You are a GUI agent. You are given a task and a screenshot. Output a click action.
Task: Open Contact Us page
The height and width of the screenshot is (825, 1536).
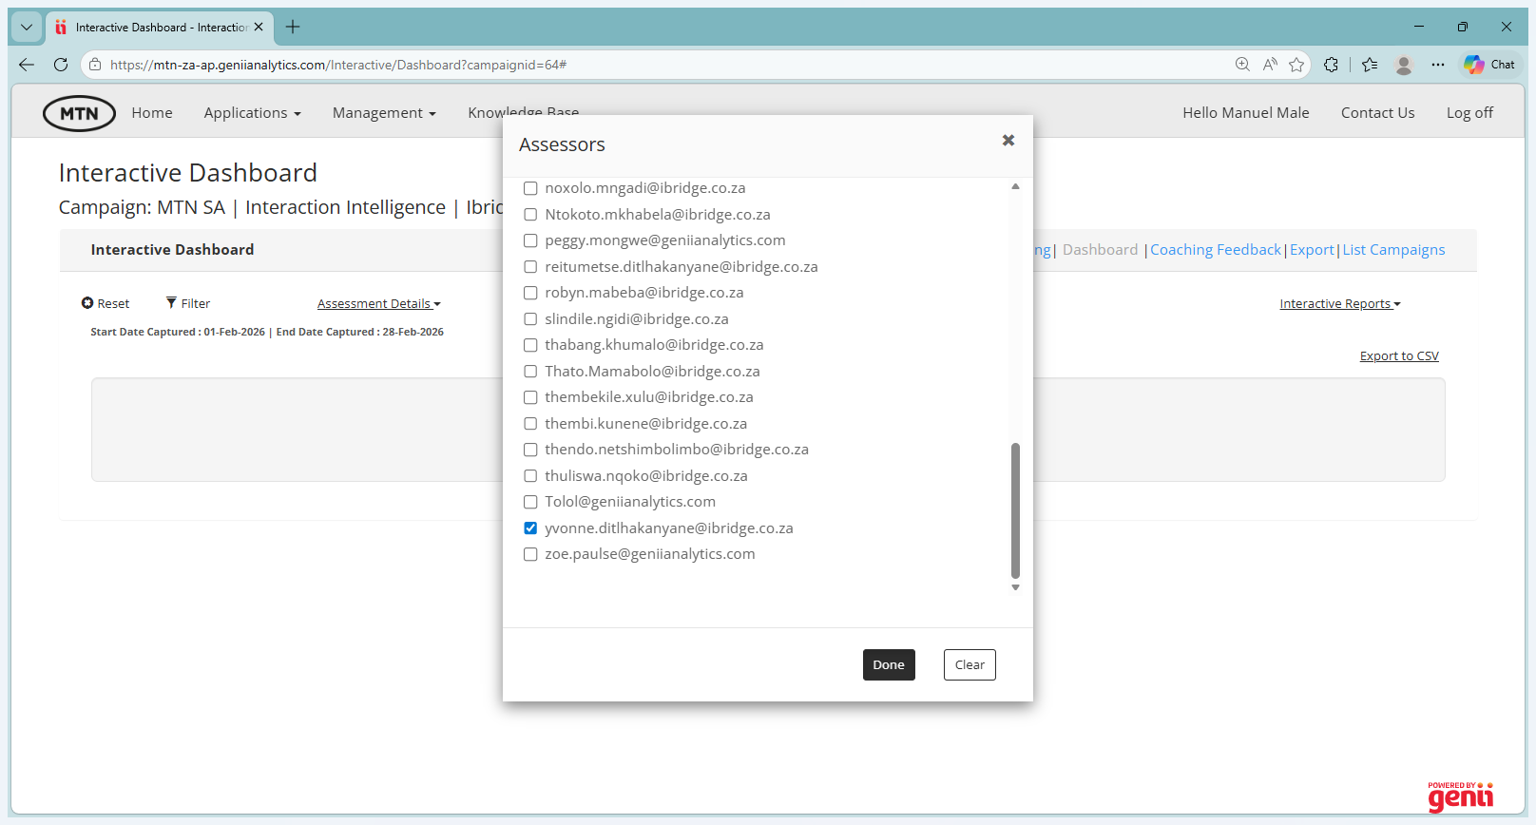coord(1377,113)
